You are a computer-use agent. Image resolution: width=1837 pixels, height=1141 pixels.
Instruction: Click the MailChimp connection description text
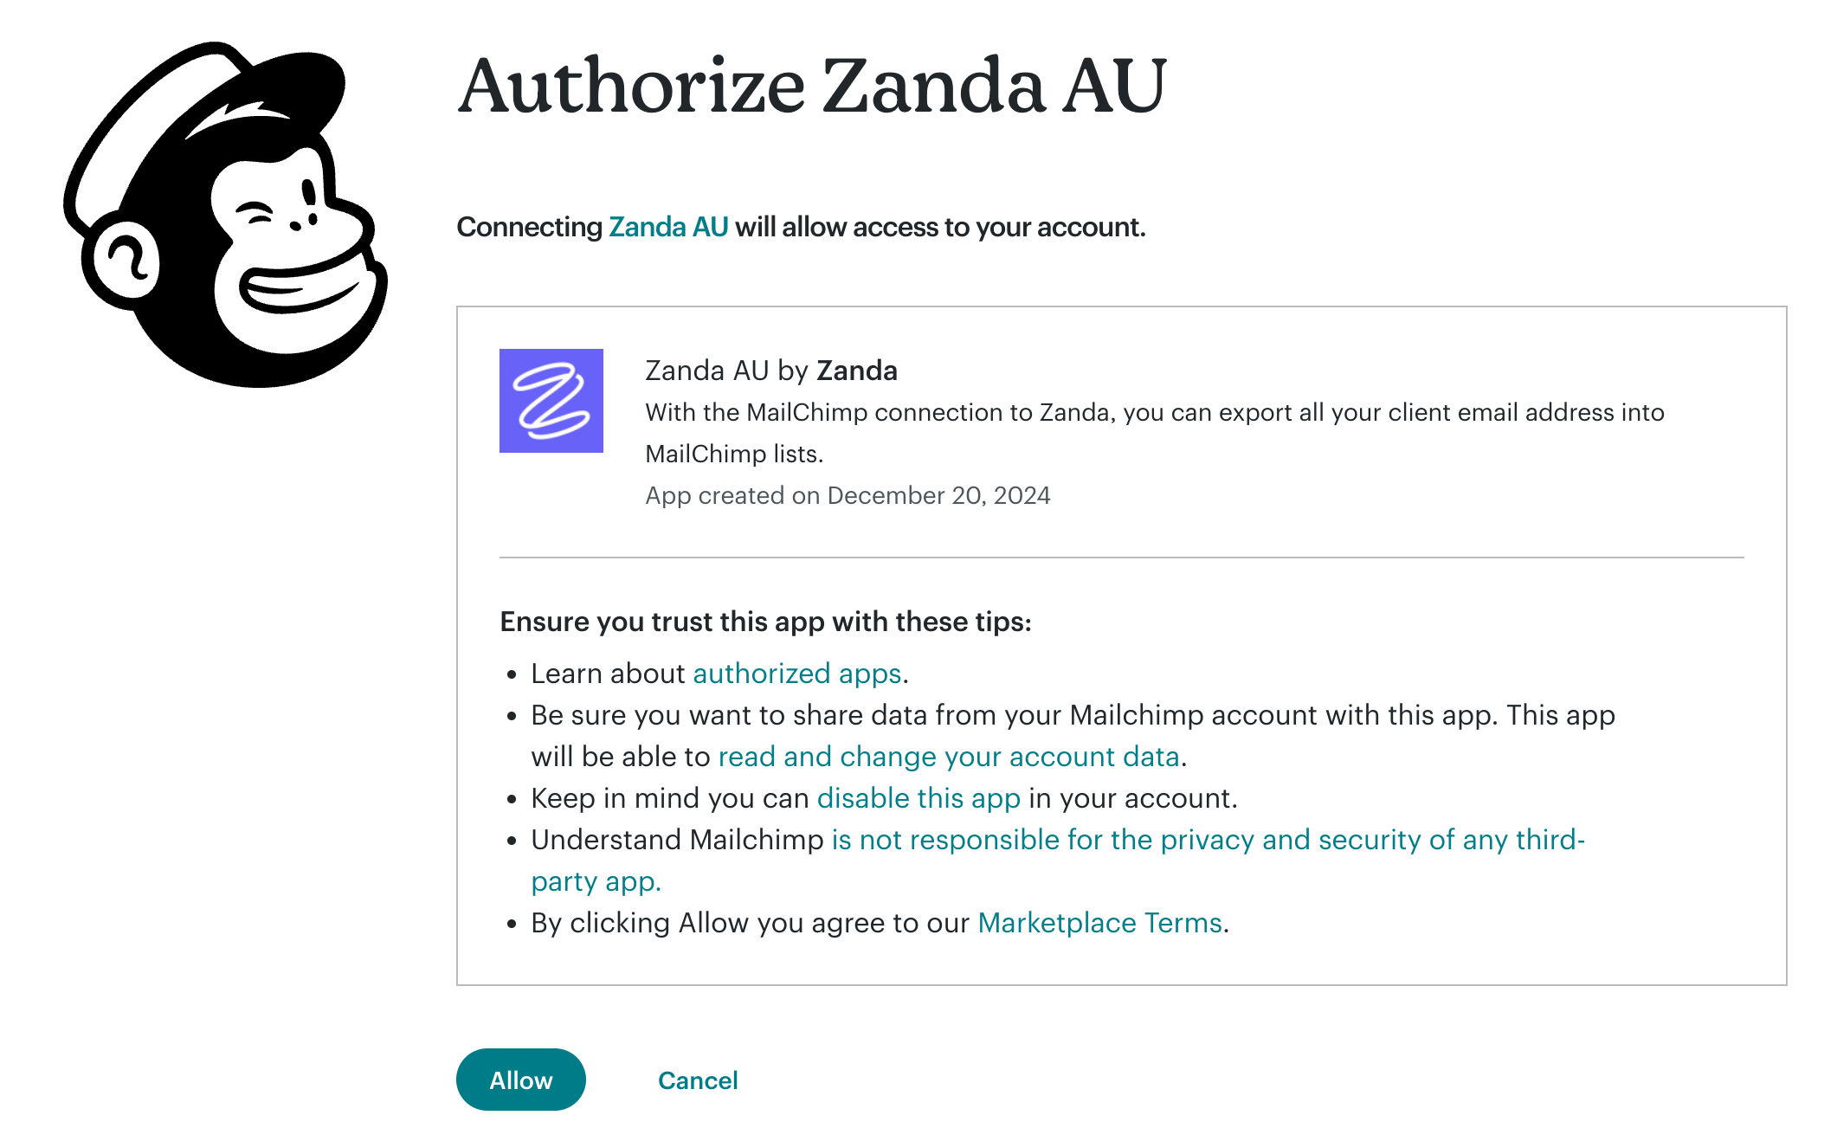pos(1154,413)
